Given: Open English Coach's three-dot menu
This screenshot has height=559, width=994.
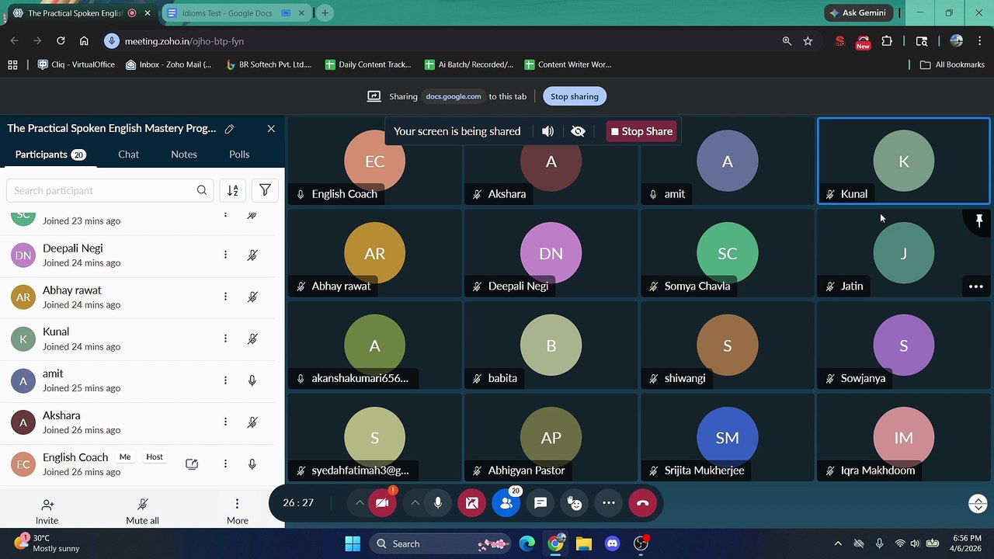Looking at the screenshot, I should pos(225,464).
